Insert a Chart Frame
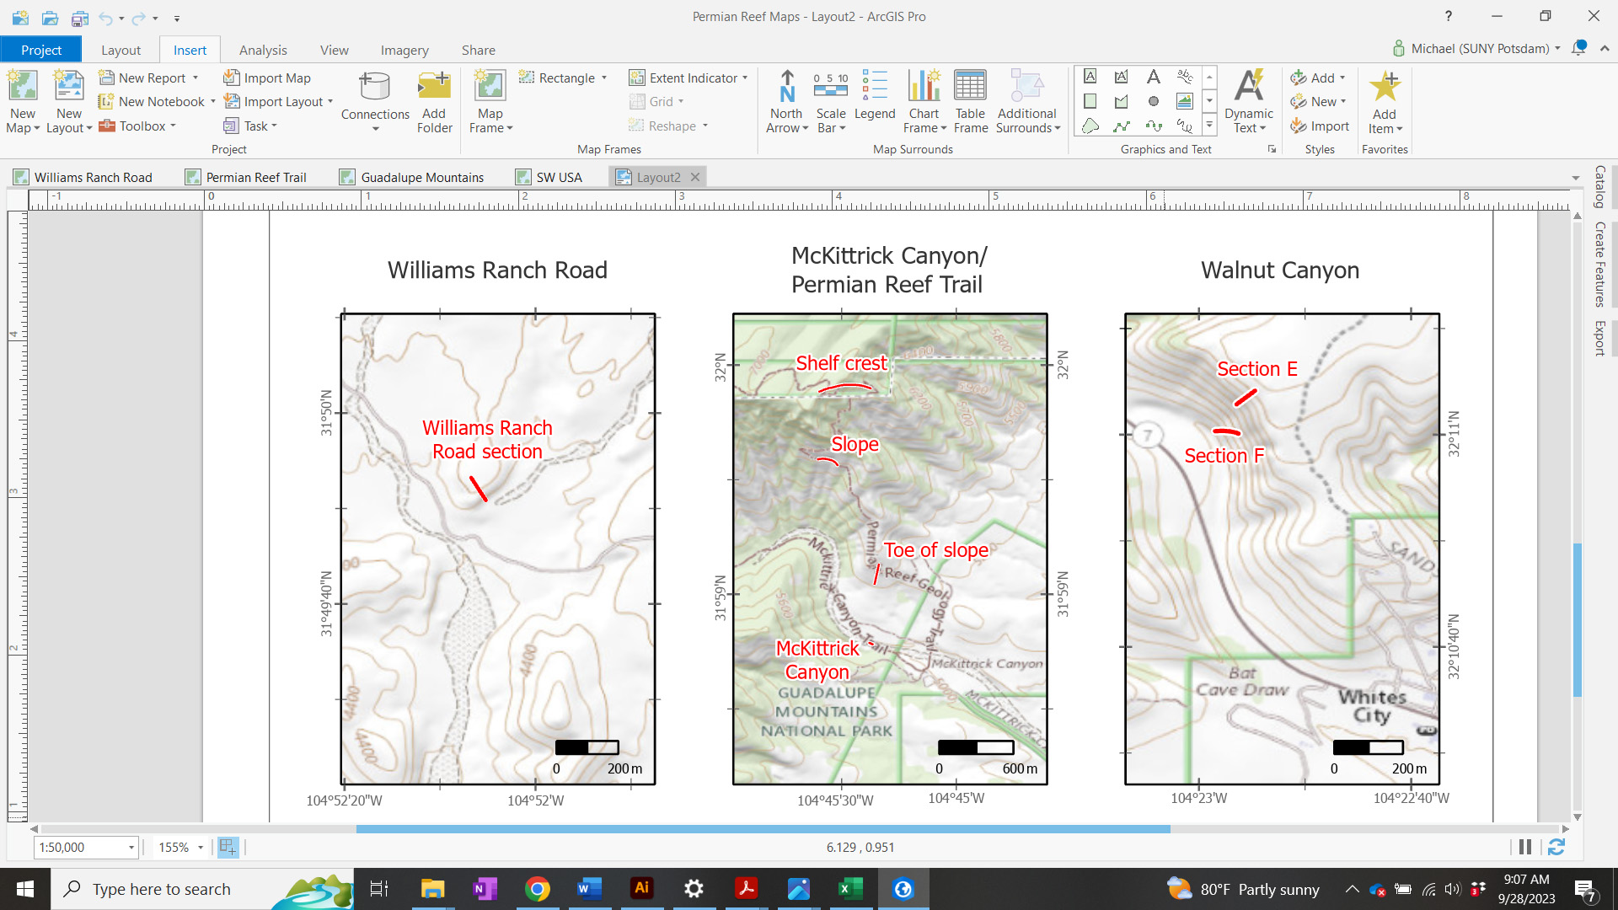This screenshot has height=910, width=1618. (924, 101)
